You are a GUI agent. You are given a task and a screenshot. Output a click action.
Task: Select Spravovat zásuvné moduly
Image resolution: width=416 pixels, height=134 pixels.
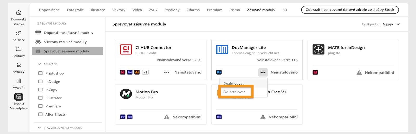point(68,51)
